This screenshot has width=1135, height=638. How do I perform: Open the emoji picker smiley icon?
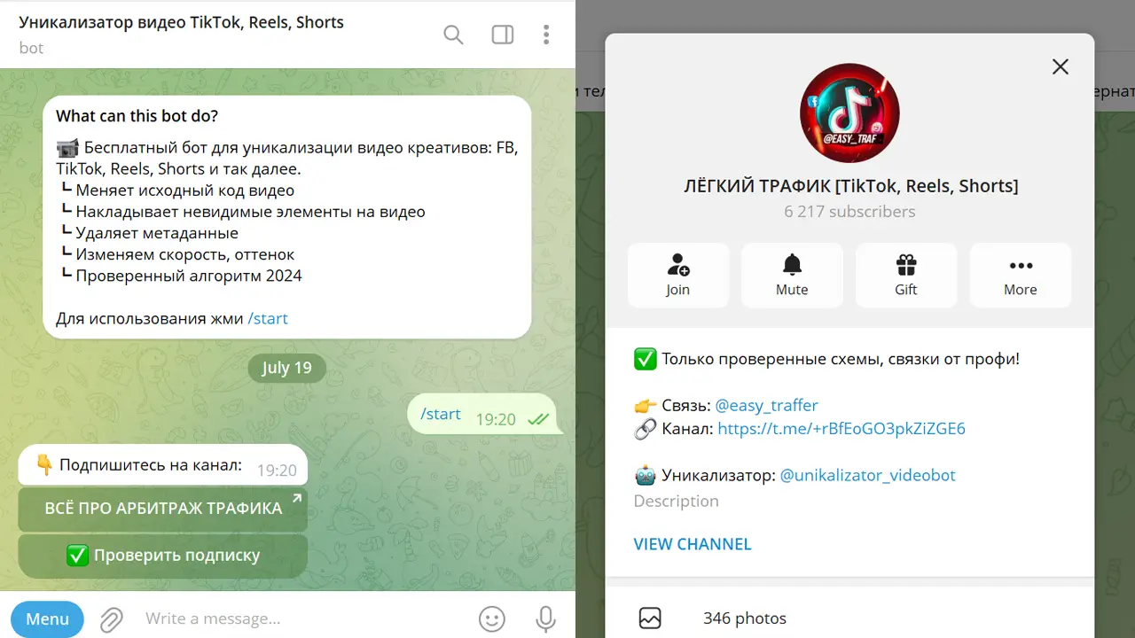point(492,619)
